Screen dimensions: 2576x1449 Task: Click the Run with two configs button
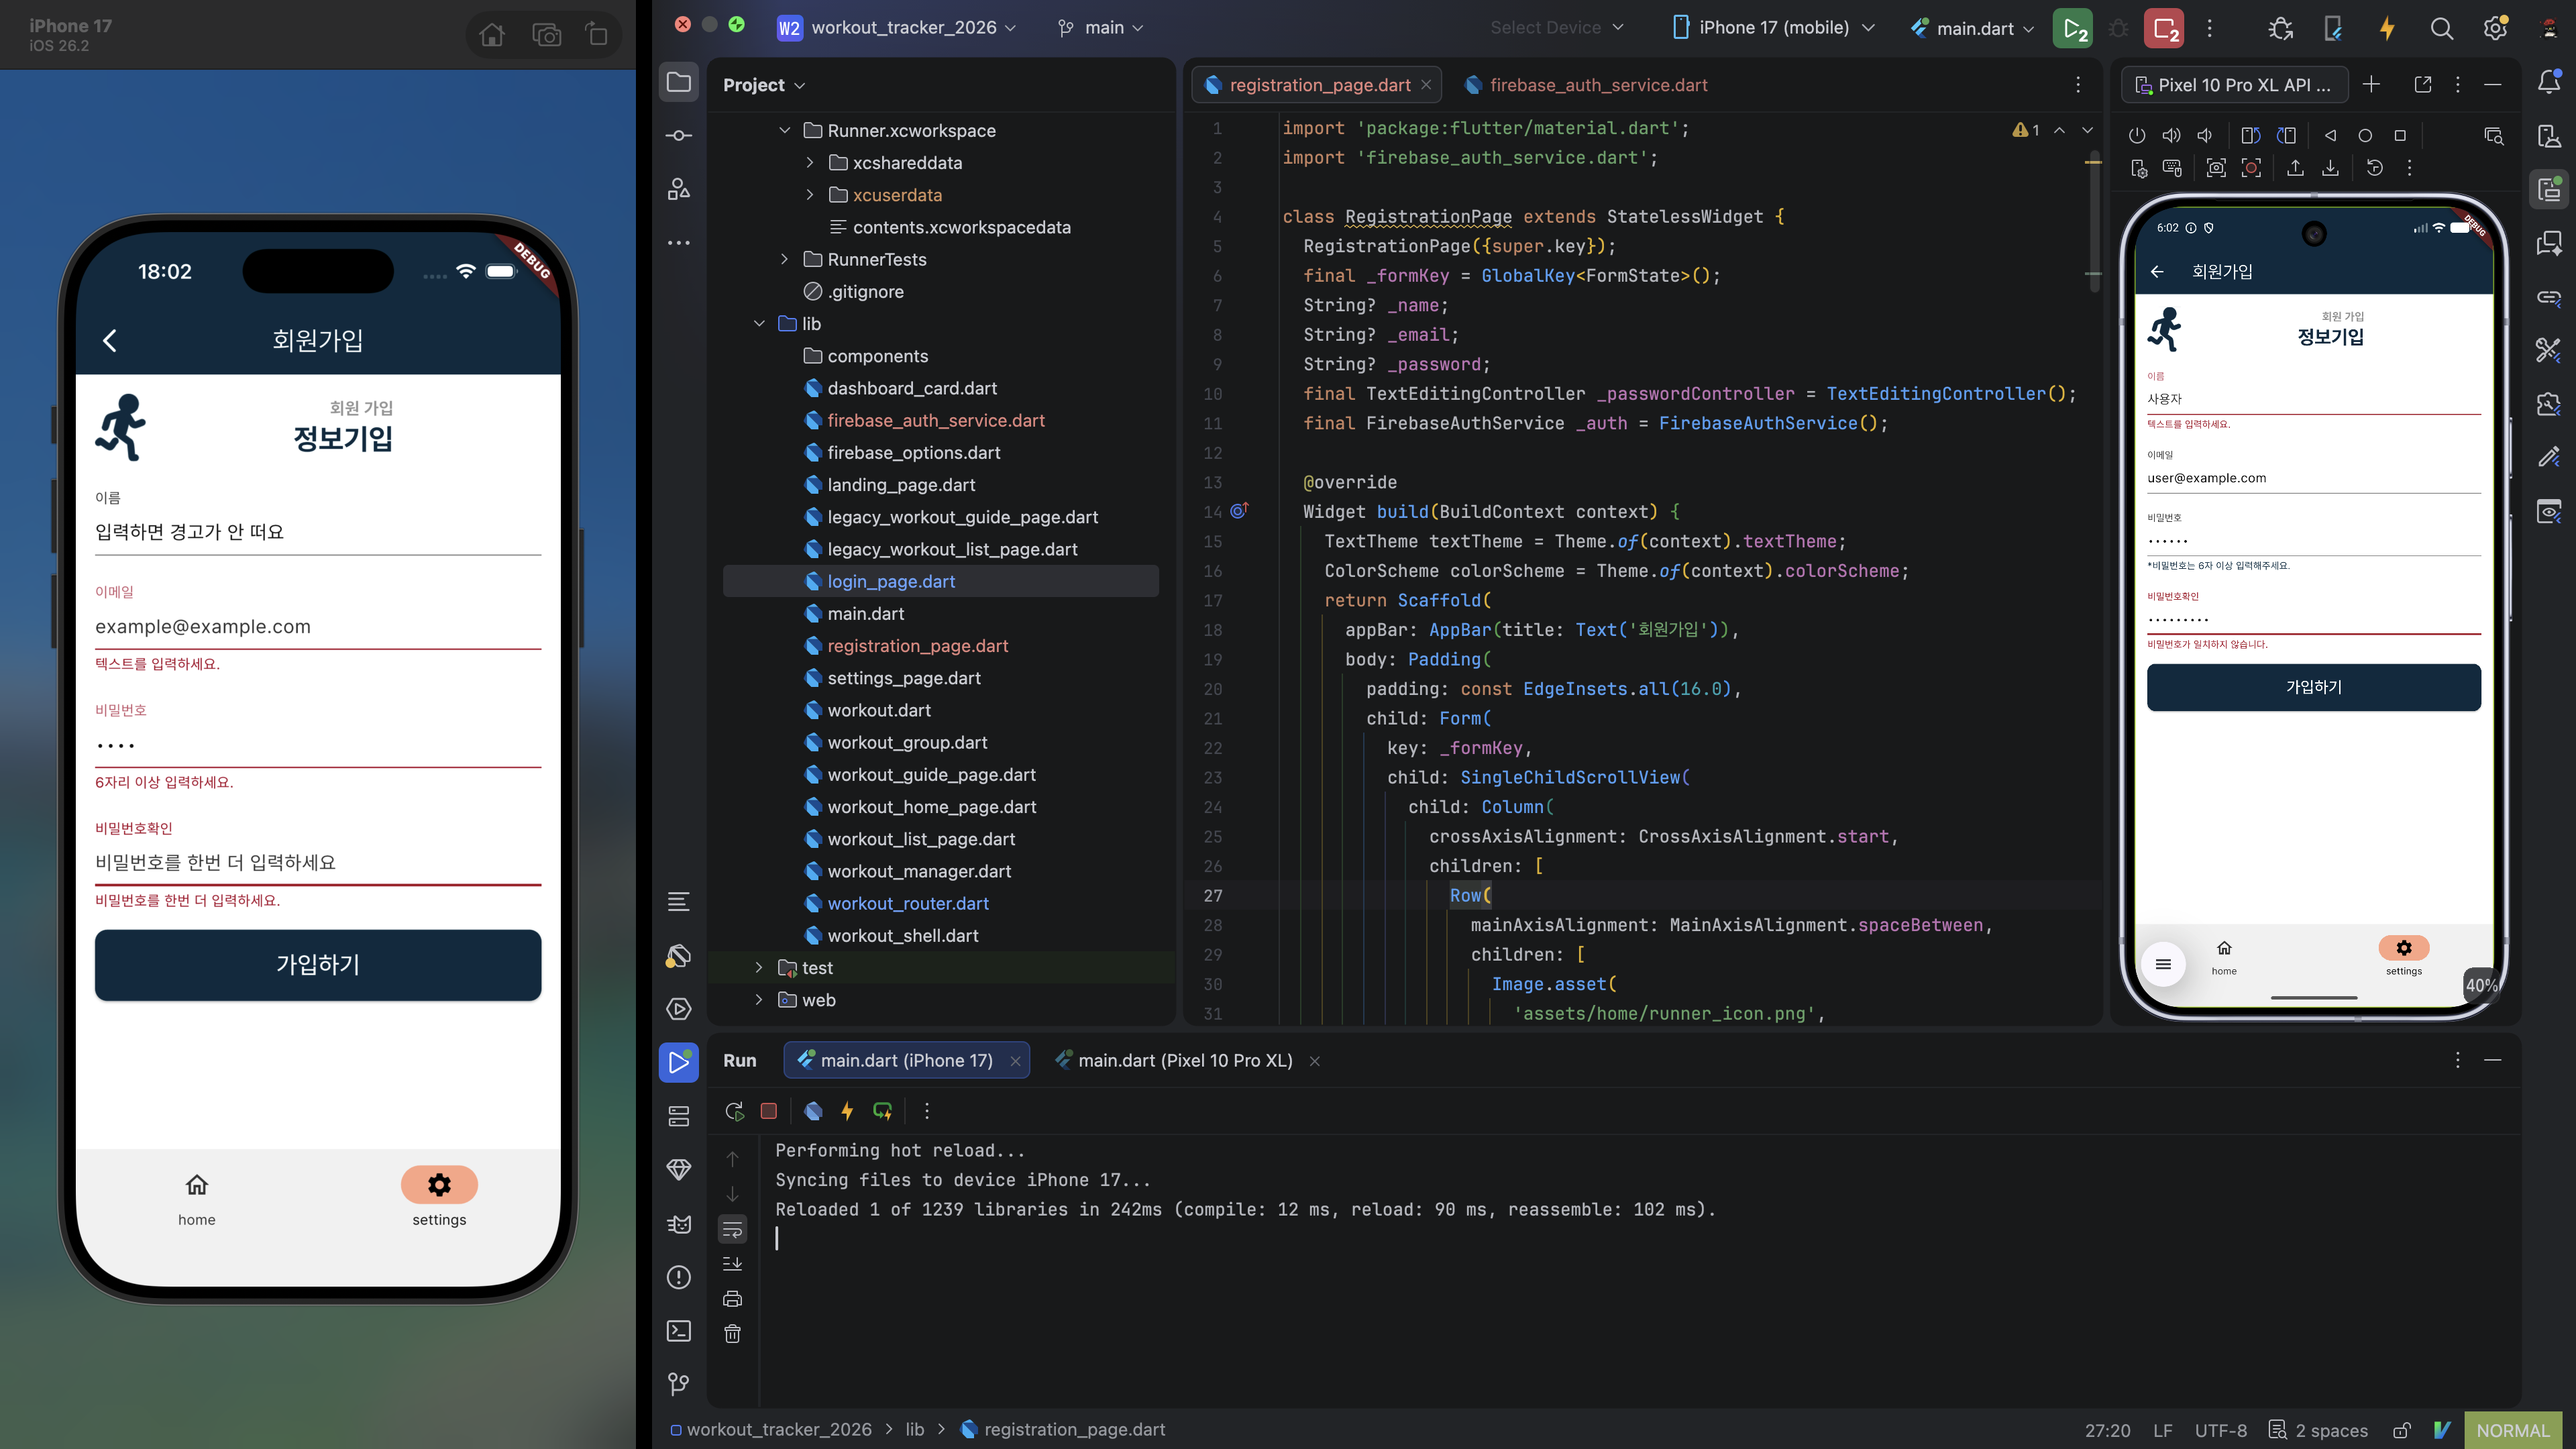coord(2073,28)
